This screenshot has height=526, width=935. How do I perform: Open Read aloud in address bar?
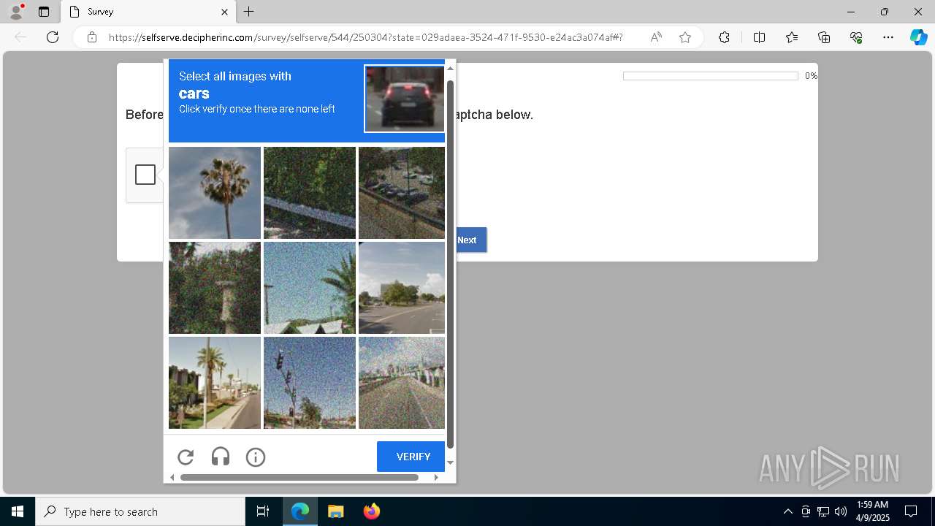(x=656, y=37)
